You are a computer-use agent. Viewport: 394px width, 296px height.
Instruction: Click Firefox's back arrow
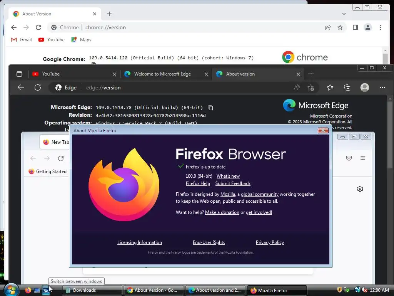point(33,158)
